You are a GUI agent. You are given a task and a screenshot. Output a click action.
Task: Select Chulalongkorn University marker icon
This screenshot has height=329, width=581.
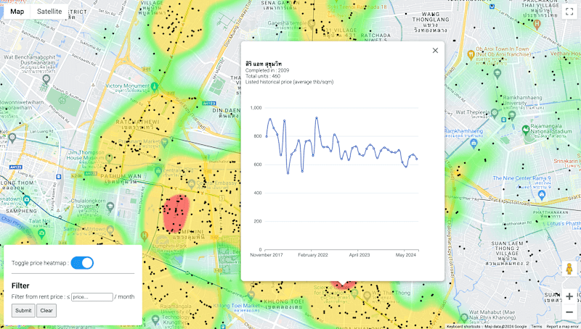coord(110,207)
